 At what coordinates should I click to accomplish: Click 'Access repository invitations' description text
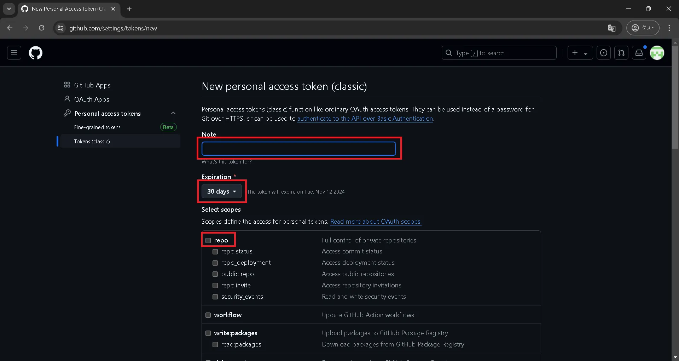click(x=361, y=285)
